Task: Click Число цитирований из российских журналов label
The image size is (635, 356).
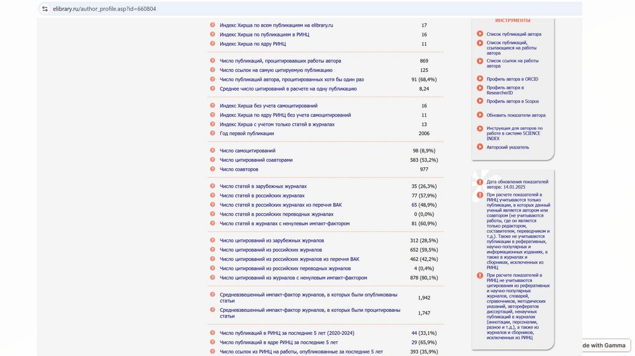Action: point(271,250)
